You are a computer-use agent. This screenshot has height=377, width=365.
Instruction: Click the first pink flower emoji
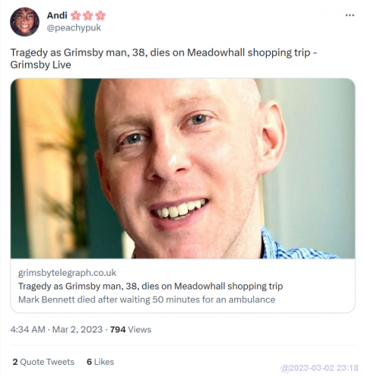pos(76,16)
